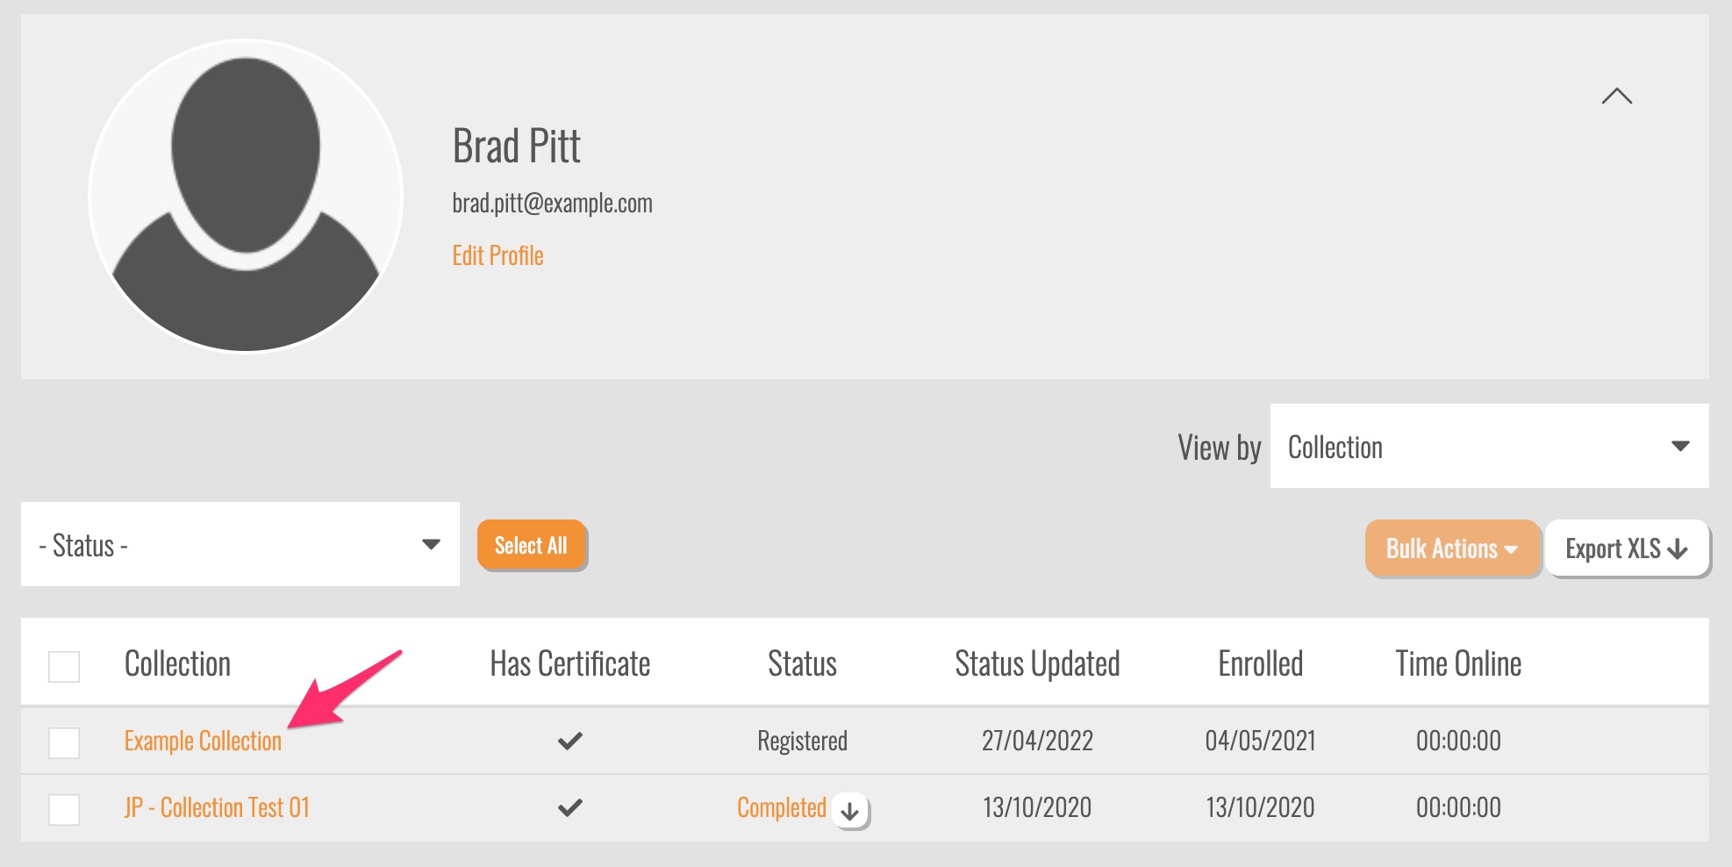The height and width of the screenshot is (867, 1732).
Task: Open the Example Collection link
Action: [203, 742]
